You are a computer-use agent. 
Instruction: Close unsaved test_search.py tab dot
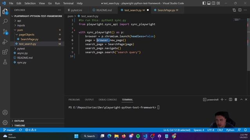148,10
